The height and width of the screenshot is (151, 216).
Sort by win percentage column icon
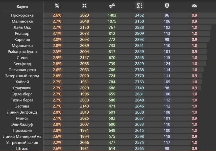coord(57,6)
